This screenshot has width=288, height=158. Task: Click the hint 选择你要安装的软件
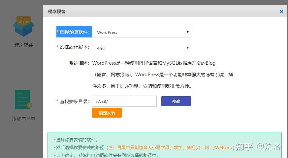(x=76, y=140)
